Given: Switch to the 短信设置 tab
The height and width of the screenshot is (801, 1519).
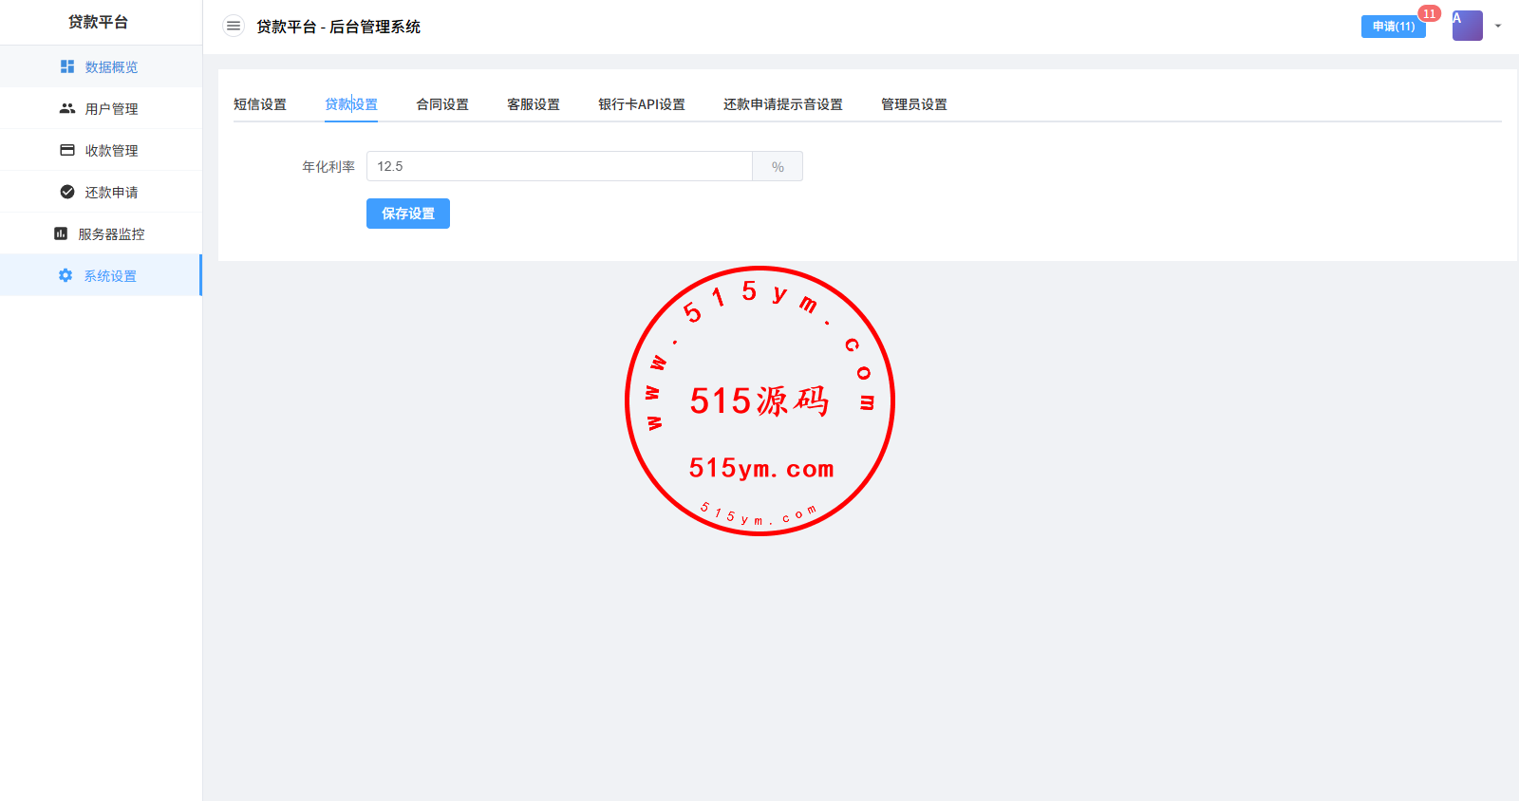Looking at the screenshot, I should tap(260, 104).
